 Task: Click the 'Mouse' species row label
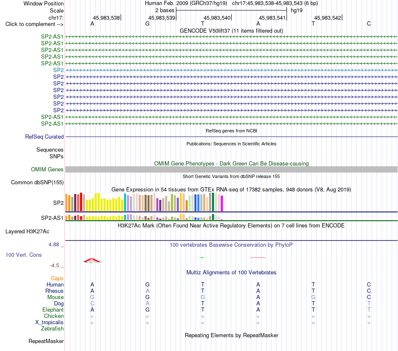pos(55,297)
